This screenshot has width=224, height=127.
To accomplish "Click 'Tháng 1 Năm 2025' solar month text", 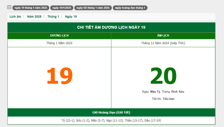I will (59, 43).
